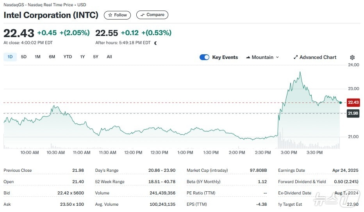364x212 pixels.
Task: Open chart settings gear icon
Action: 352,57
